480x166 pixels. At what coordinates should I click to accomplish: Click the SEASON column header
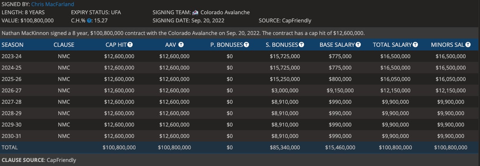tap(13, 45)
